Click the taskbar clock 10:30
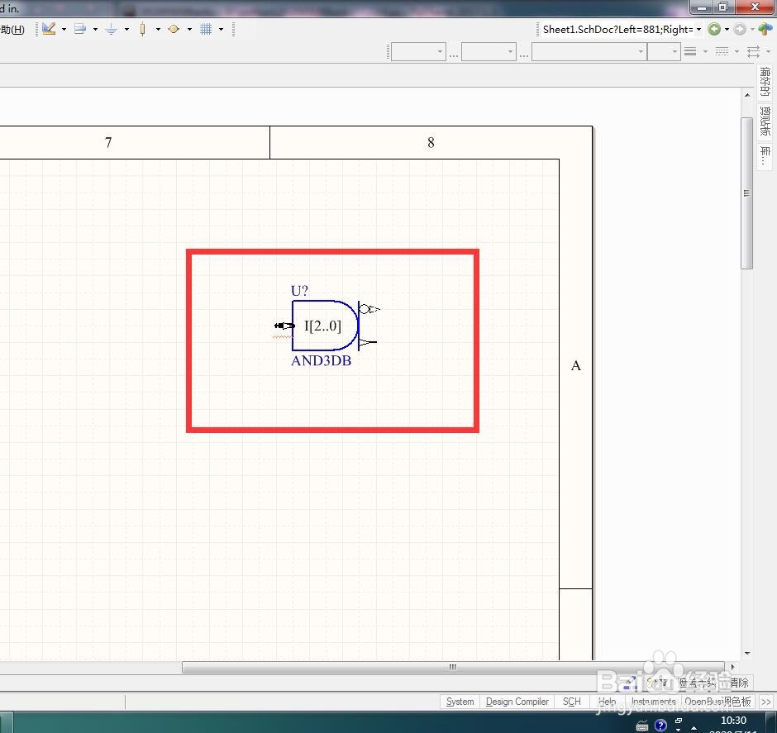This screenshot has width=777, height=733. (x=733, y=721)
